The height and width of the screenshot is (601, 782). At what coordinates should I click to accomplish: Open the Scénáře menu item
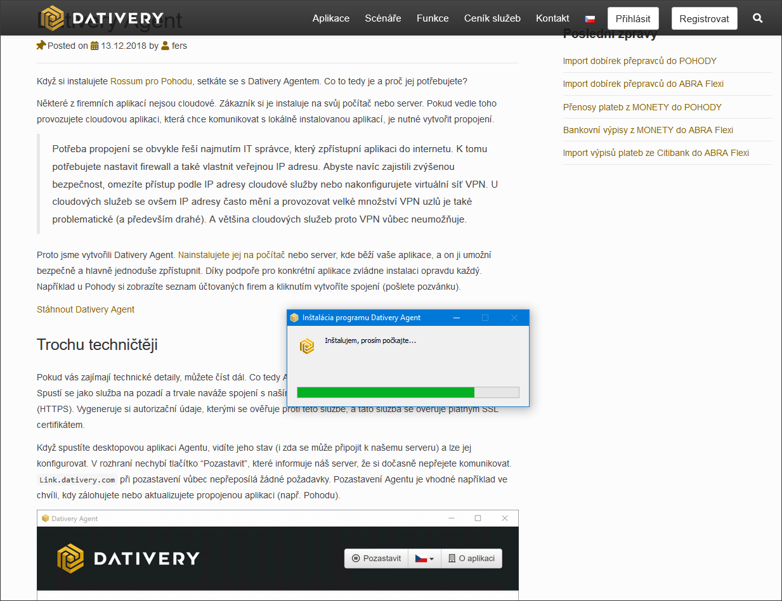tap(383, 18)
